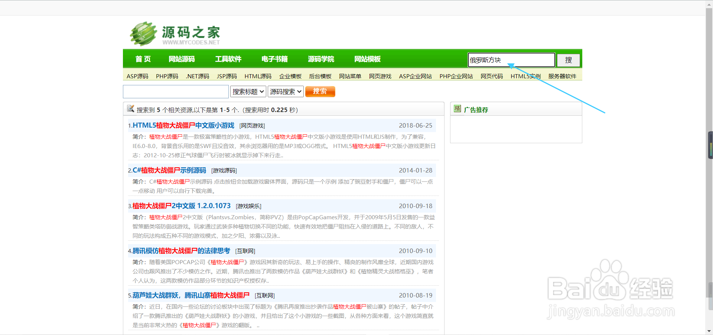Open the PHP企业网站 category link
The width and height of the screenshot is (713, 335).
tap(456, 76)
